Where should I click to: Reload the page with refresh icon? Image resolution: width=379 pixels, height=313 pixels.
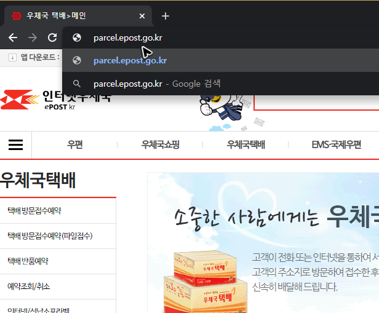52,38
